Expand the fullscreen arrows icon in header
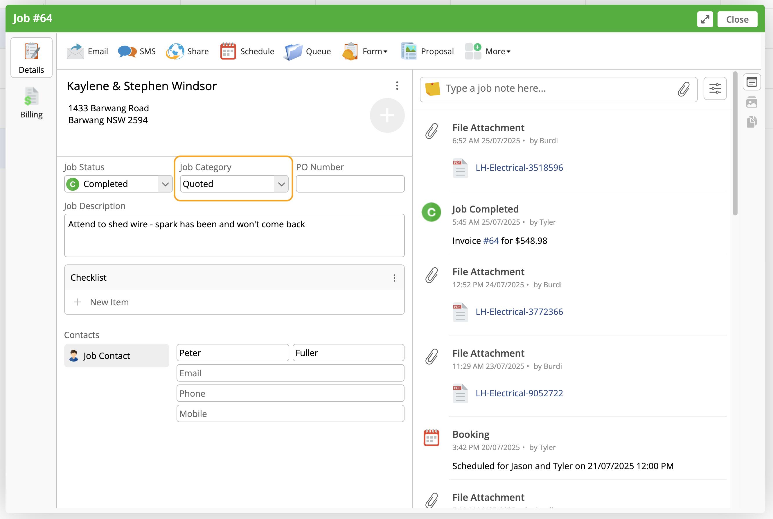773x519 pixels. 704,19
